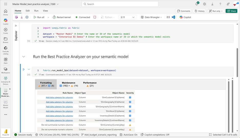Open rule link for 'DimCustomer'[CityName]
The width and height of the screenshot is (240, 138).
point(59,97)
